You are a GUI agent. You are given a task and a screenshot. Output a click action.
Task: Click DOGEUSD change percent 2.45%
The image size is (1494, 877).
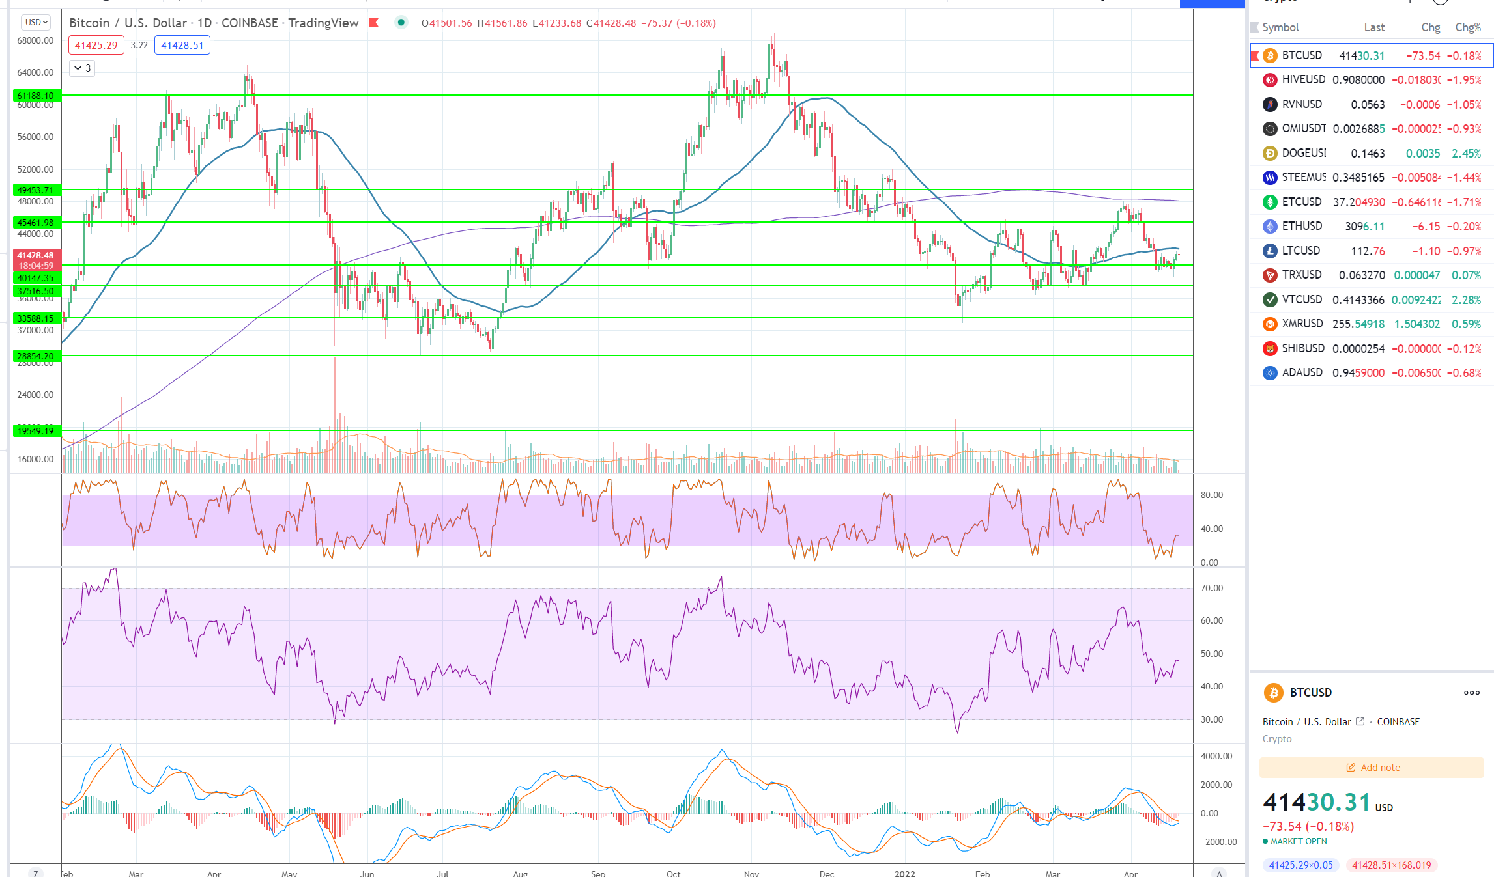(1466, 154)
